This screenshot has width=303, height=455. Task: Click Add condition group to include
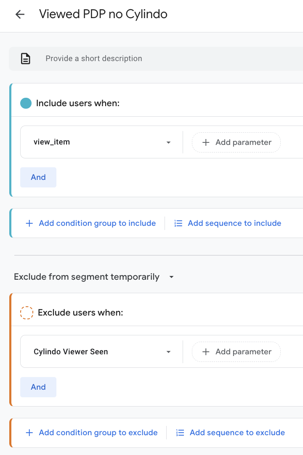pyautogui.click(x=97, y=223)
